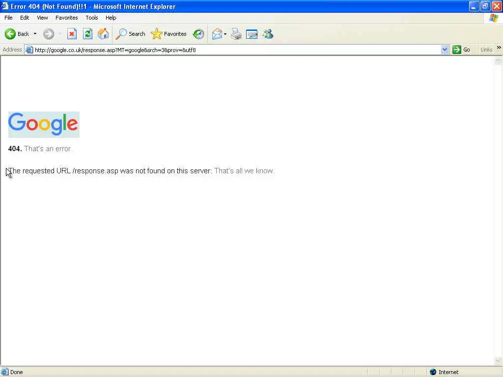Launch the Messenger people icon
Viewport: 503px width, 377px height.
[268, 34]
